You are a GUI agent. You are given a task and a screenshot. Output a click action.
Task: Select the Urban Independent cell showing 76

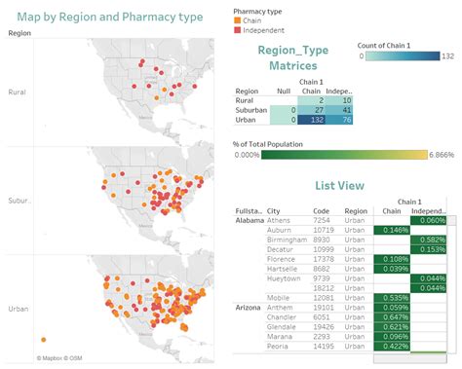[x=339, y=120]
